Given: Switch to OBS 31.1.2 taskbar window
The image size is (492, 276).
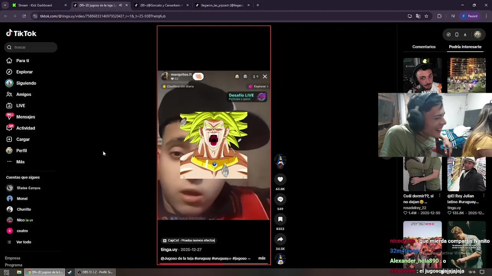Looking at the screenshot, I should 95,272.
